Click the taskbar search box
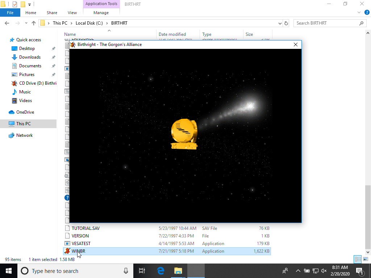This screenshot has width=371, height=278. [x=75, y=271]
